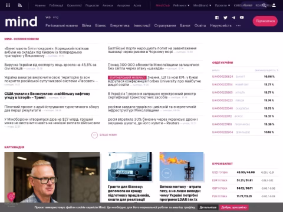Accept cookies with Добре, зрозуміло
Image resolution: width=283 pixels, height=212 pixels.
234,207
